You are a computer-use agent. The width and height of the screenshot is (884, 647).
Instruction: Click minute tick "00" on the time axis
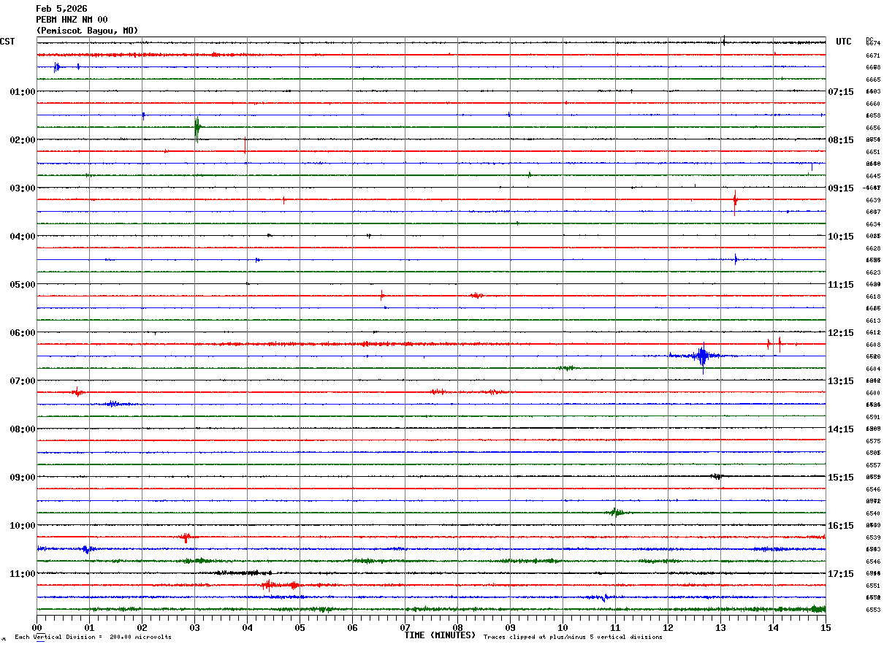point(37,627)
